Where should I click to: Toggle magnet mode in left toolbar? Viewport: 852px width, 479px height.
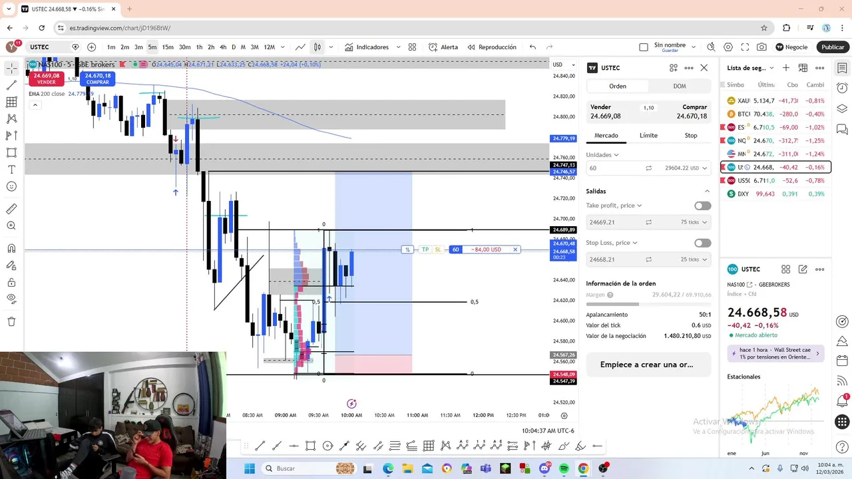(11, 249)
